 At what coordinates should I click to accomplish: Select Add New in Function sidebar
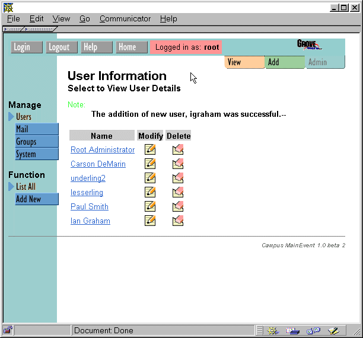pyautogui.click(x=37, y=199)
